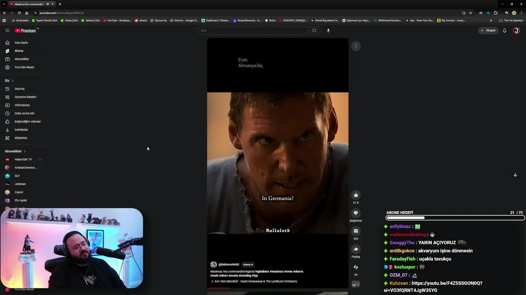526x295 pixels.
Task: Go to next Short with down arrow
Action: [x=515, y=175]
